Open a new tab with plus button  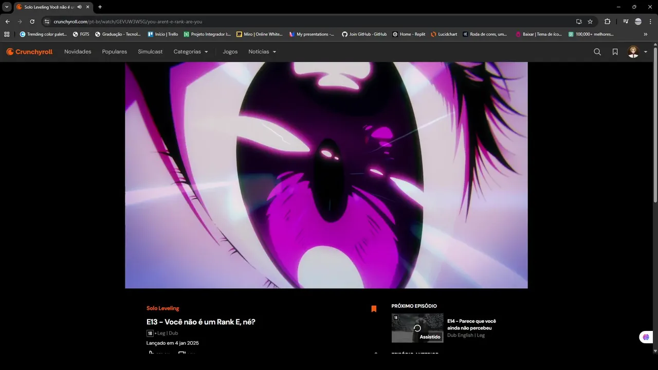click(x=100, y=7)
